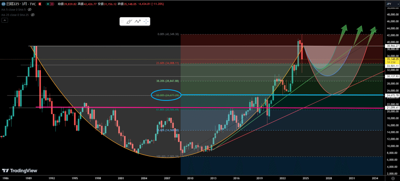Click the 225 symbol logo badge
The image size is (400, 181).
tap(4, 4)
